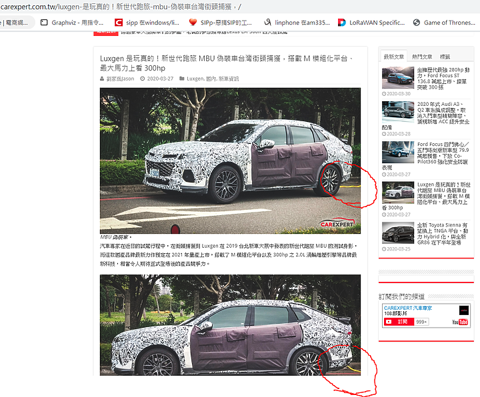Open the second side-view MBU car photo

[230, 325]
